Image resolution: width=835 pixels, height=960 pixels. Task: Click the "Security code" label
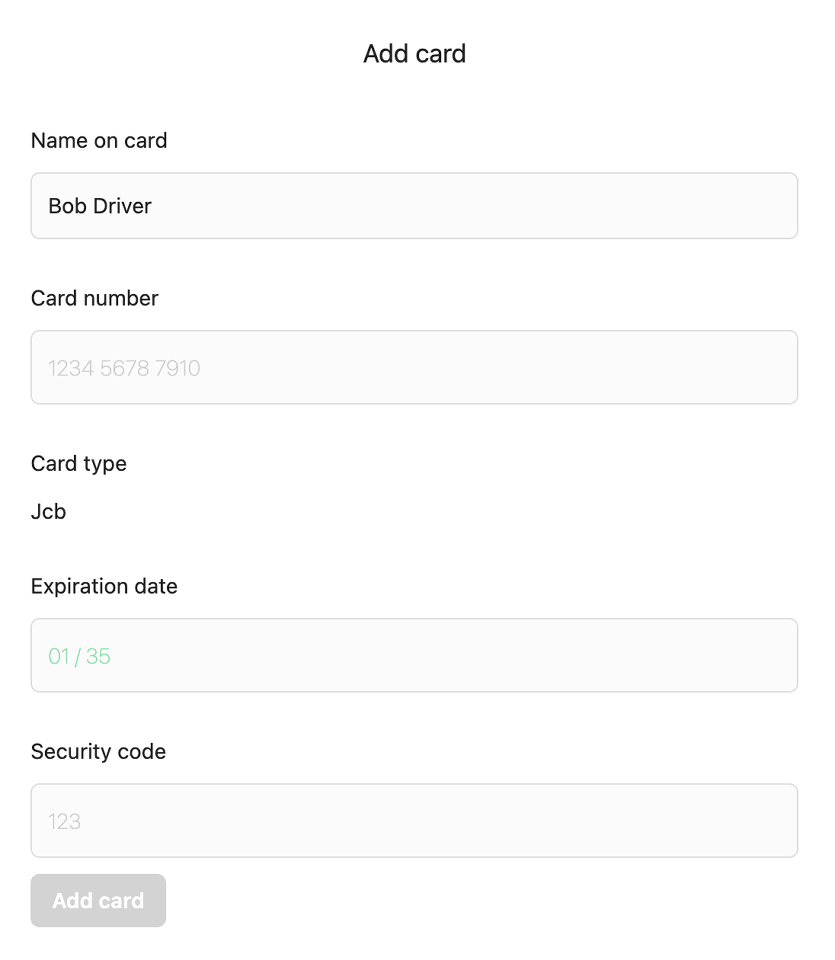click(x=98, y=752)
